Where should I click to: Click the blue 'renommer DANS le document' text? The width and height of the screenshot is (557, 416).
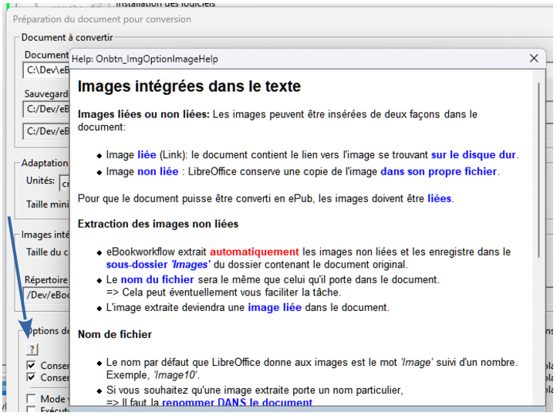[x=237, y=403]
